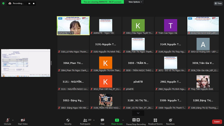Open the View Options dropdown
The image size is (224, 126).
coord(135,2)
